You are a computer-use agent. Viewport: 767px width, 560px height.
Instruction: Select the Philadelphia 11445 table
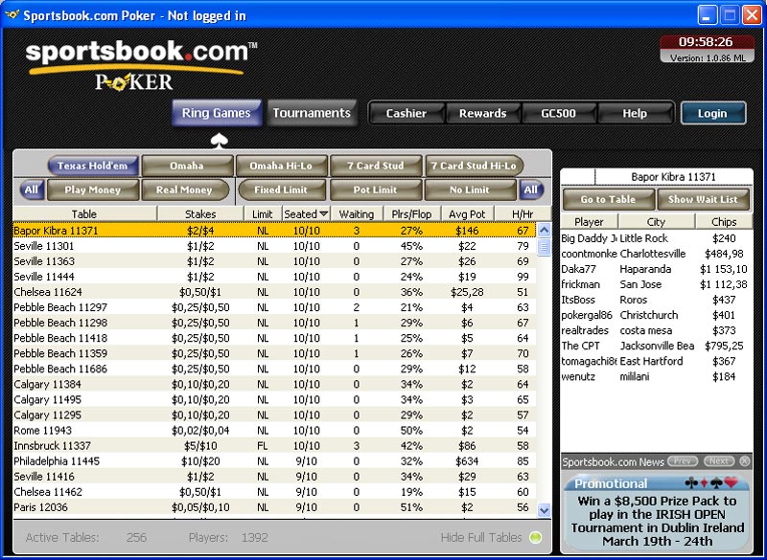274,460
